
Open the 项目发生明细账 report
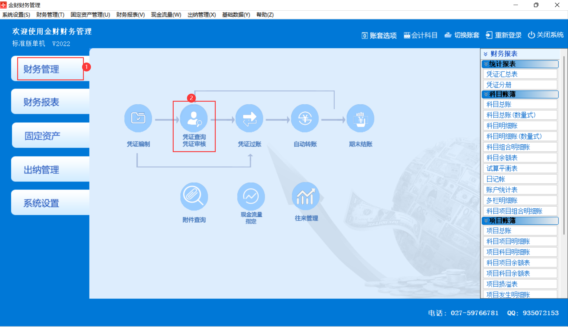pos(520,294)
